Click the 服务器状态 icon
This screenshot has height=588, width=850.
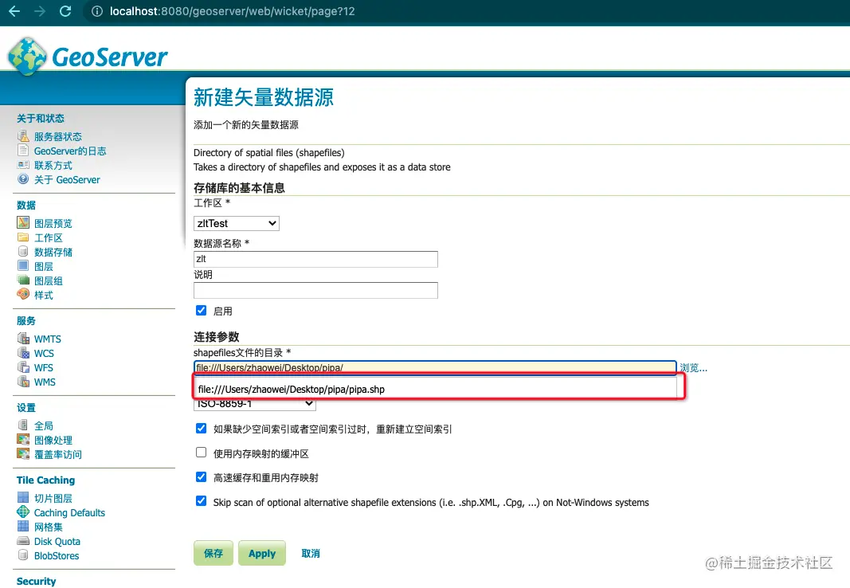pos(23,135)
